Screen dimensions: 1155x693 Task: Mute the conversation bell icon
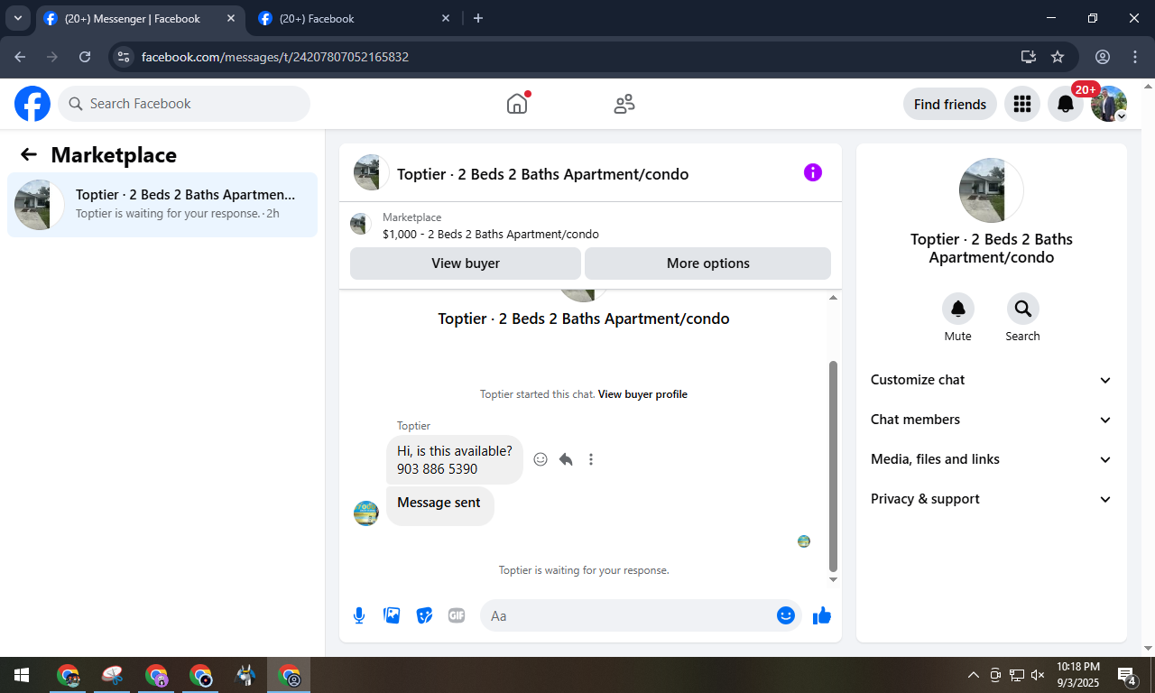point(958,309)
